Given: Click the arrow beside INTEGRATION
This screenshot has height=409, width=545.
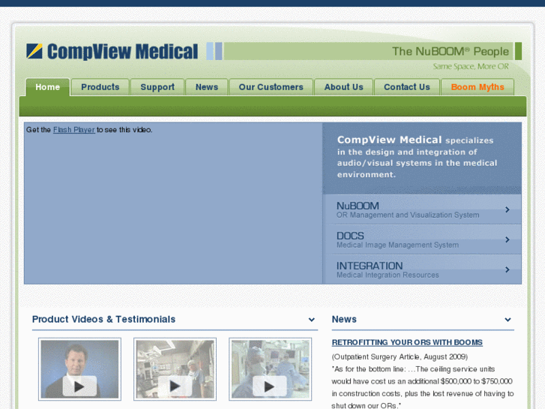Looking at the screenshot, I should point(508,269).
